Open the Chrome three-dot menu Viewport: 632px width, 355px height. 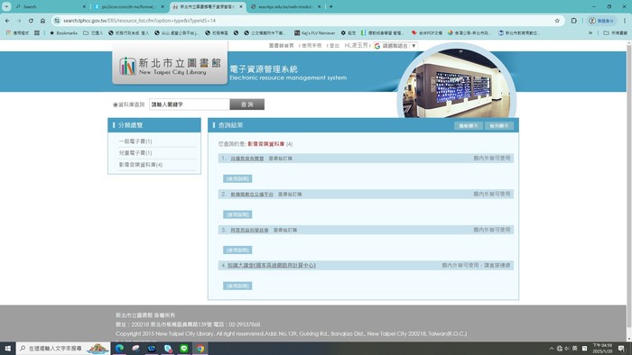click(625, 21)
